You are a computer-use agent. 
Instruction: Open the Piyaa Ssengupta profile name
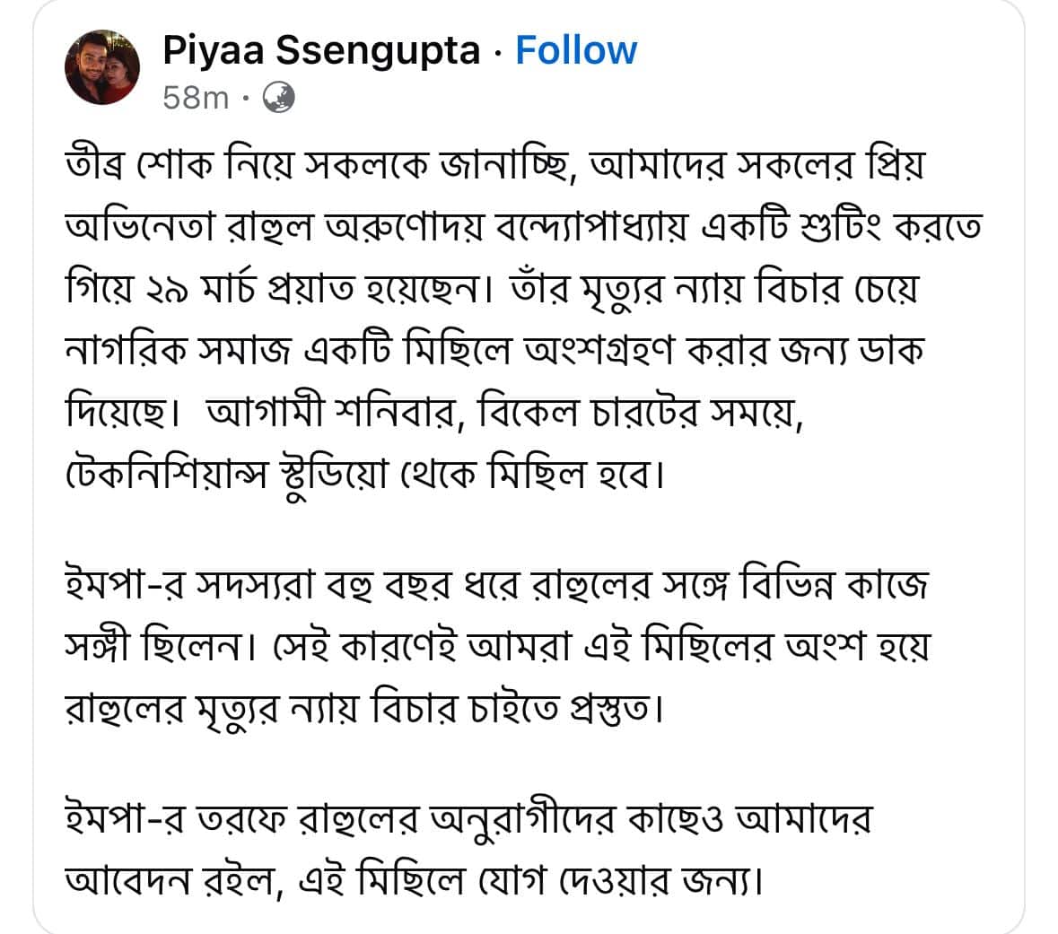click(x=321, y=50)
